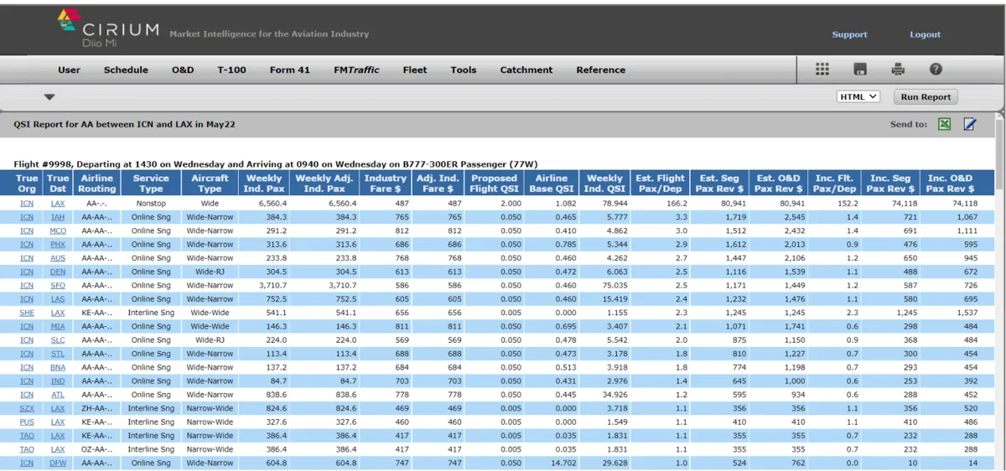Image resolution: width=1006 pixels, height=471 pixels.
Task: Open the FMTraffic menu
Action: [356, 70]
